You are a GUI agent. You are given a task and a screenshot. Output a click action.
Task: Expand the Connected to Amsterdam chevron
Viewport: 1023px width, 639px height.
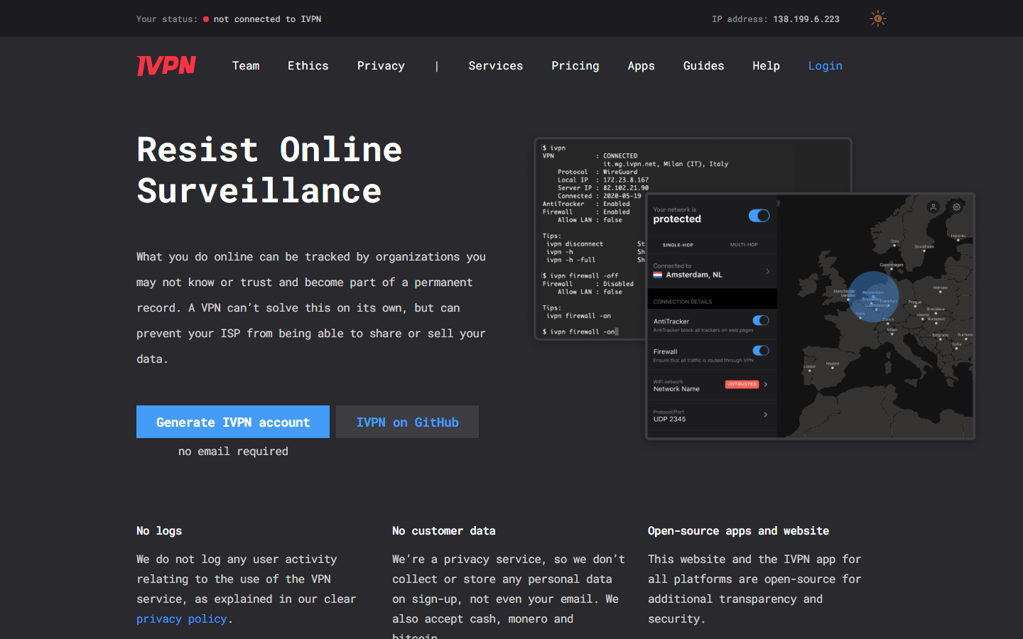[767, 271]
